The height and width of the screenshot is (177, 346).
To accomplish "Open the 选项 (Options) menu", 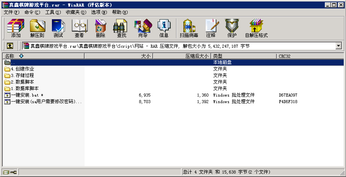I will [99, 12].
